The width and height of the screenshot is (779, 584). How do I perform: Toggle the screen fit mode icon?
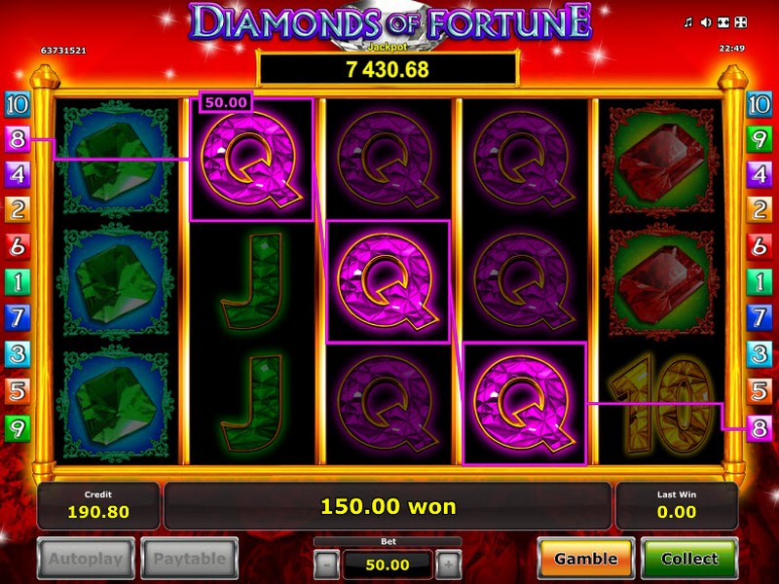coord(723,22)
